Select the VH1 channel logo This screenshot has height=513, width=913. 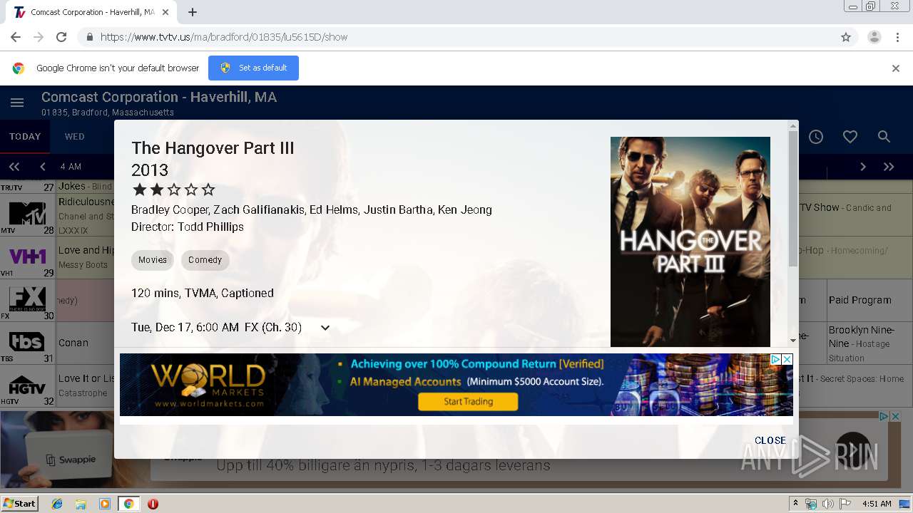click(27, 256)
